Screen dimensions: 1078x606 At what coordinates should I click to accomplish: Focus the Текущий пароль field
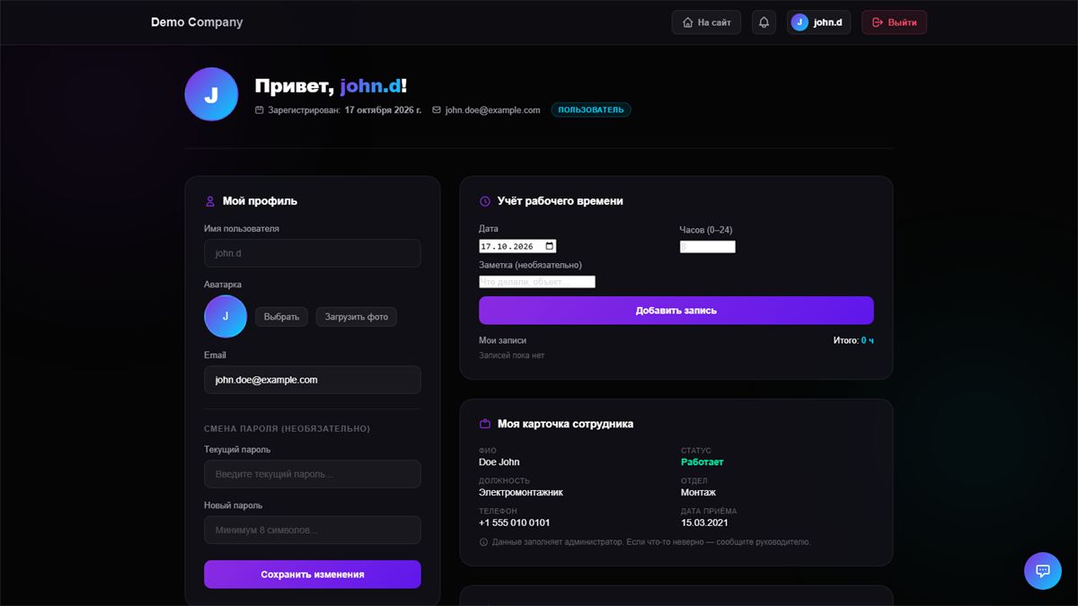click(x=313, y=474)
